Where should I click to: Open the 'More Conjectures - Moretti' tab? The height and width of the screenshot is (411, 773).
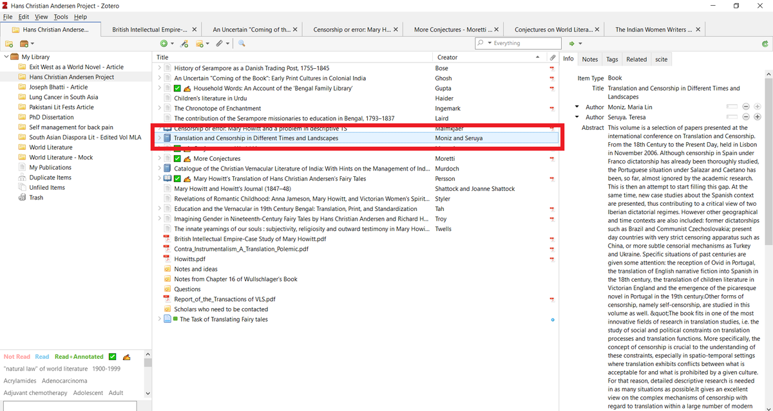[x=453, y=30]
